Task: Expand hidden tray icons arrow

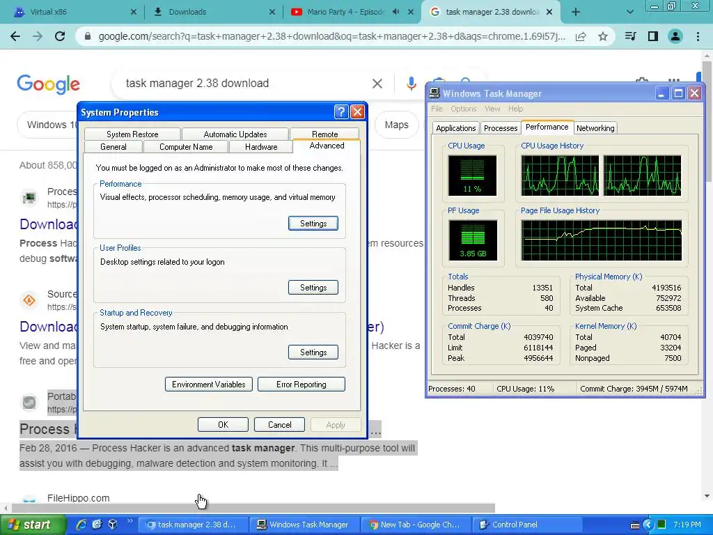Action: [x=648, y=525]
